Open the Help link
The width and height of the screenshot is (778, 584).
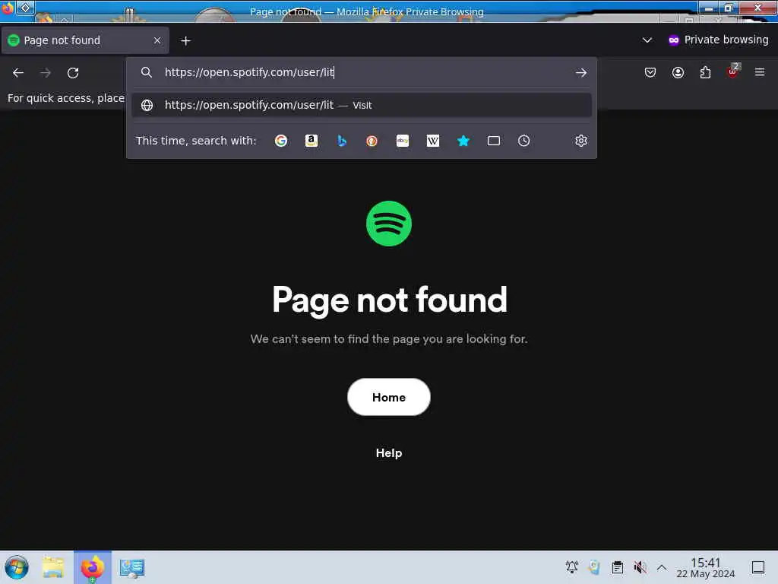389,453
